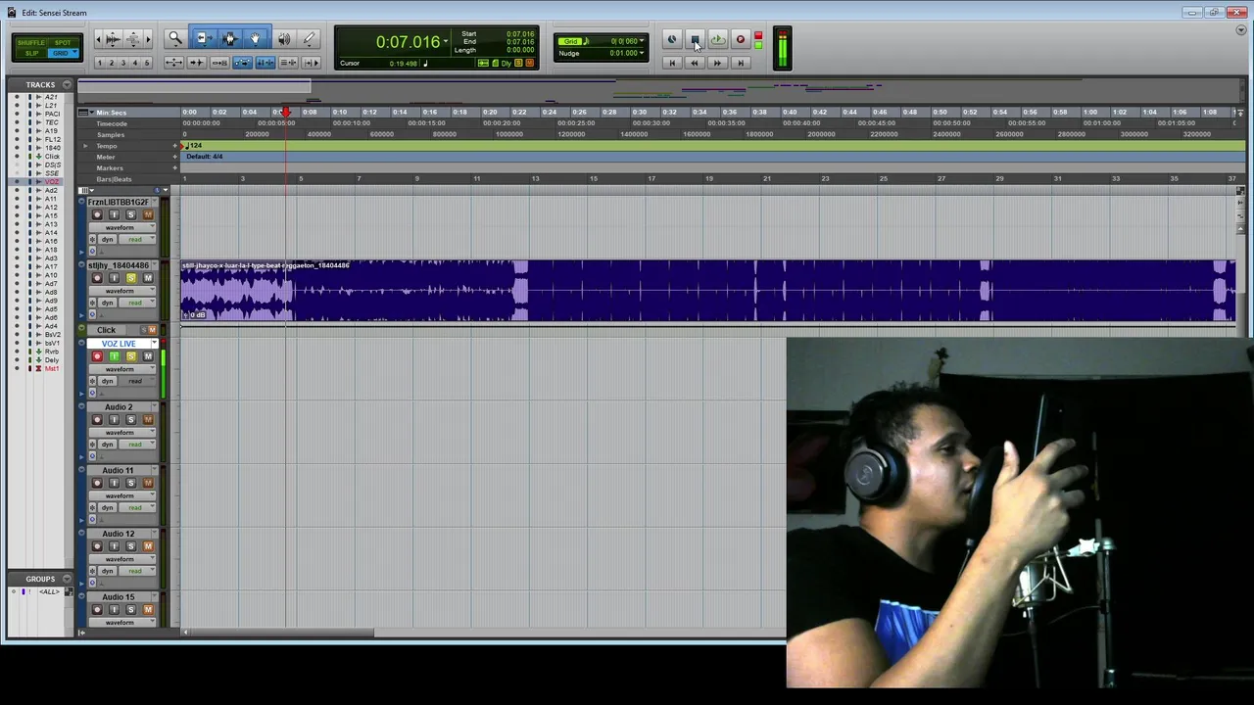The height and width of the screenshot is (705, 1254).
Task: Mute the VOZ LIVE track
Action: 148,356
